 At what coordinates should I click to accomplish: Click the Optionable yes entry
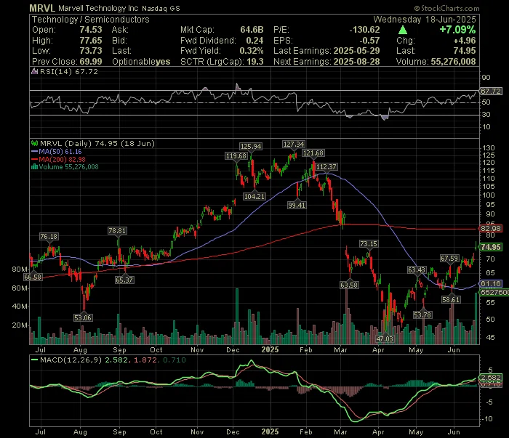click(141, 62)
